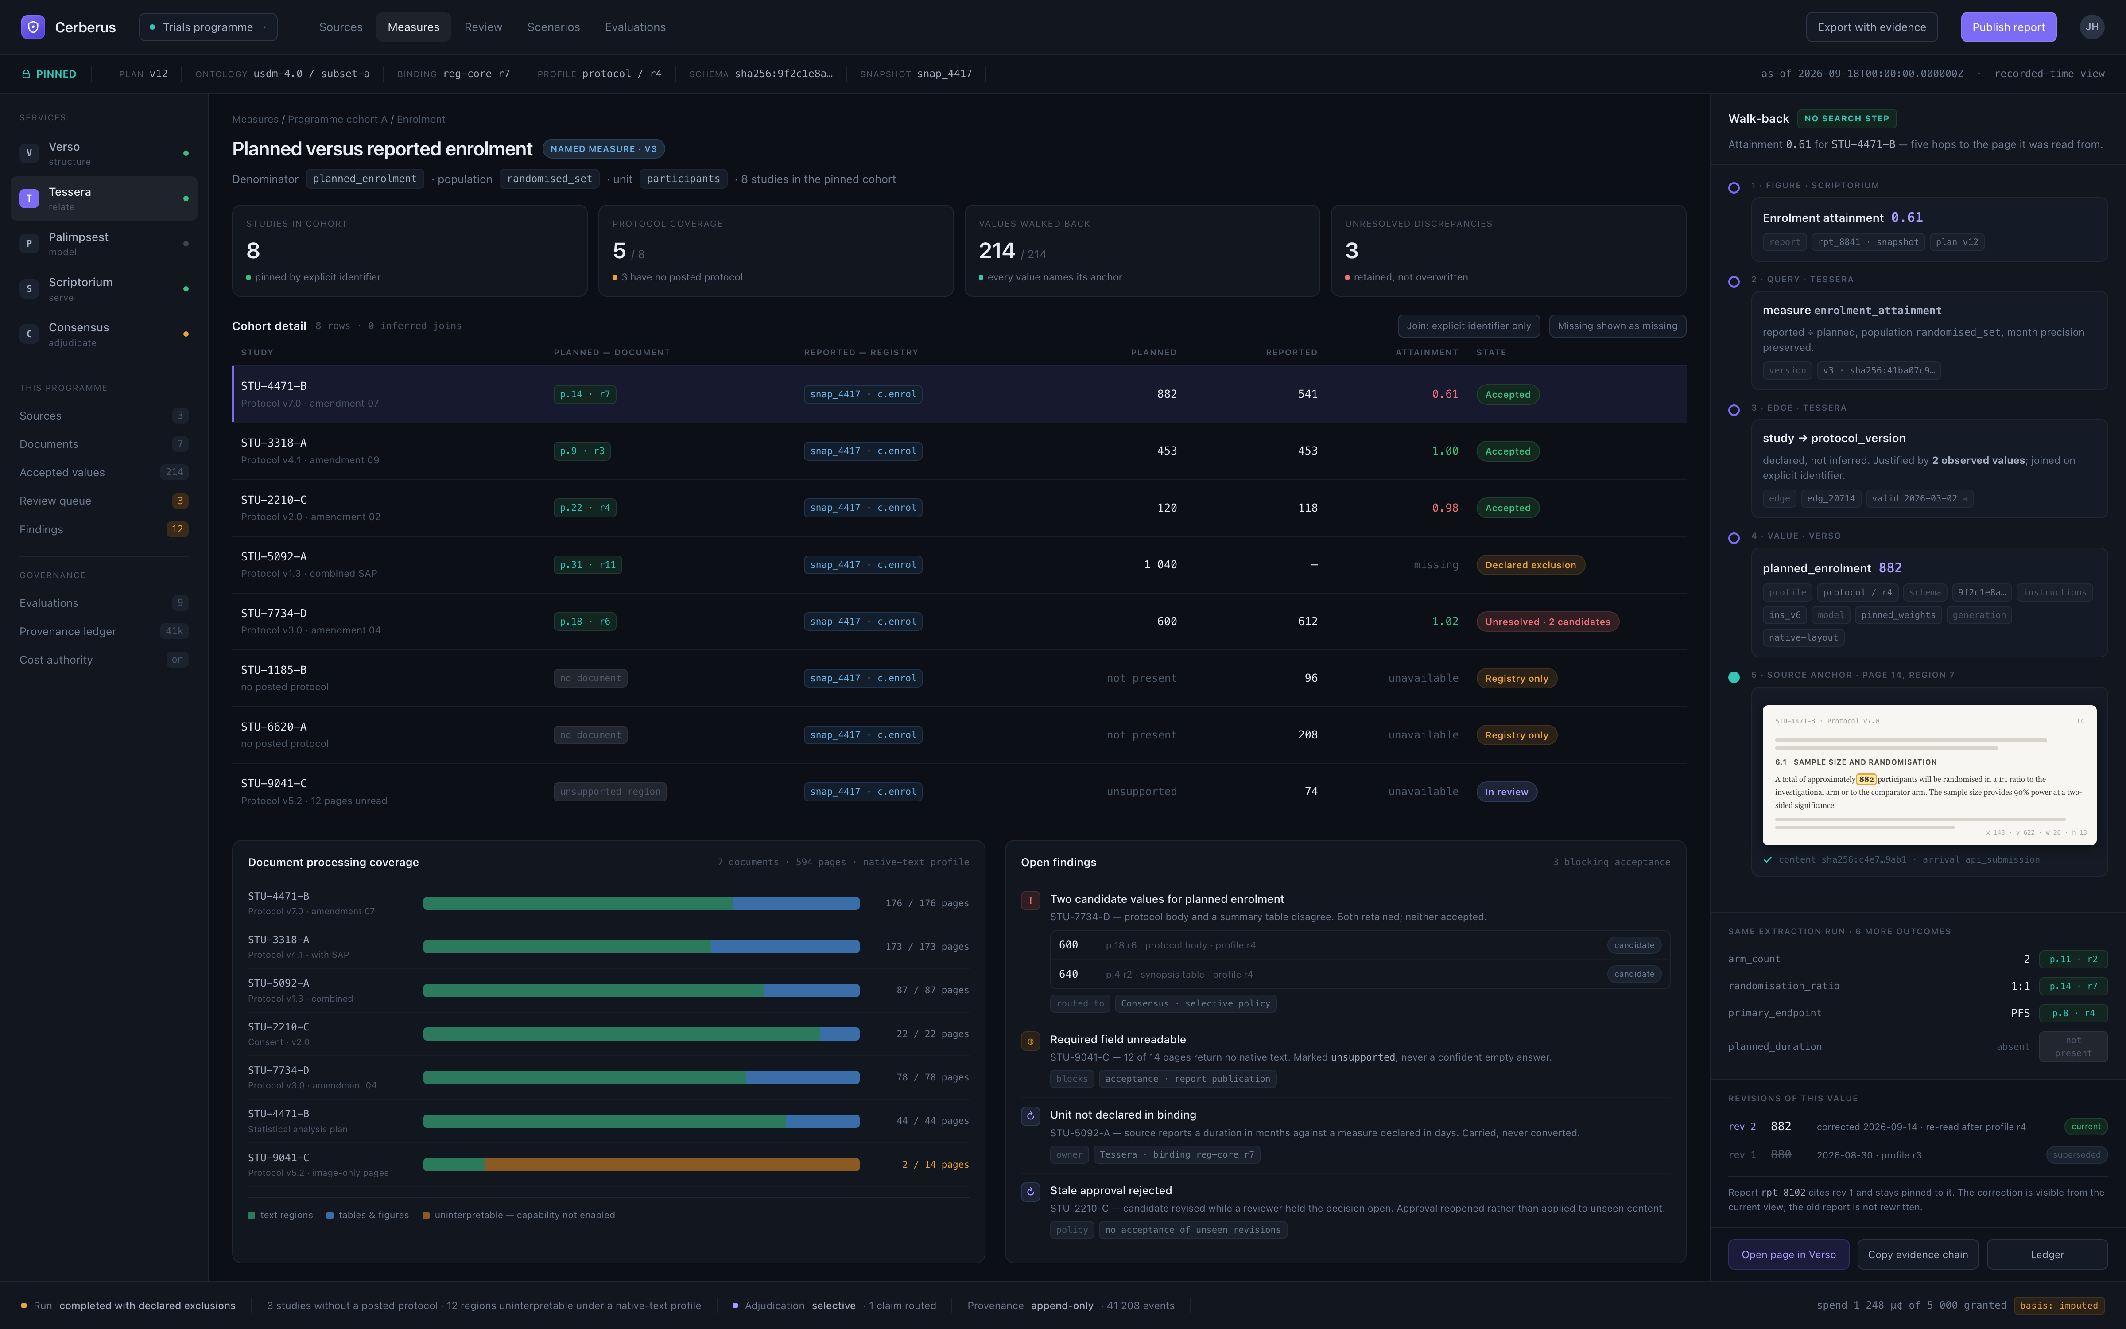
Task: Open the Scenarios tab
Action: tap(554, 27)
